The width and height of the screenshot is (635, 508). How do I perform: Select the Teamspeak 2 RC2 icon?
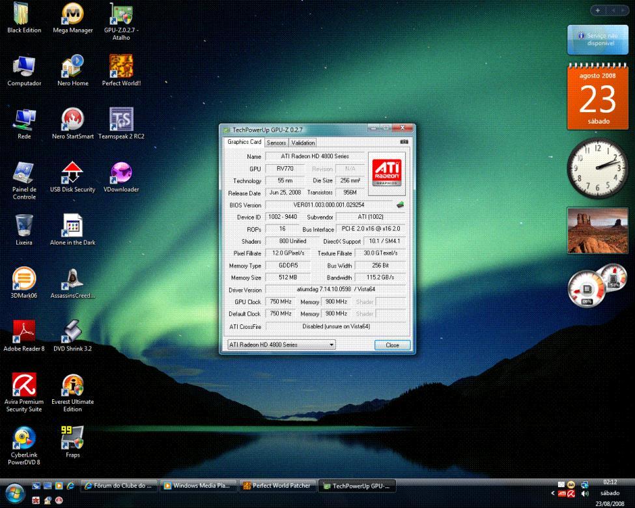point(121,124)
